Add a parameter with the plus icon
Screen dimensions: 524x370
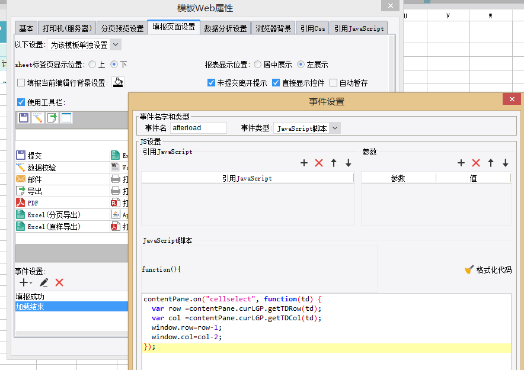pyautogui.click(x=461, y=163)
